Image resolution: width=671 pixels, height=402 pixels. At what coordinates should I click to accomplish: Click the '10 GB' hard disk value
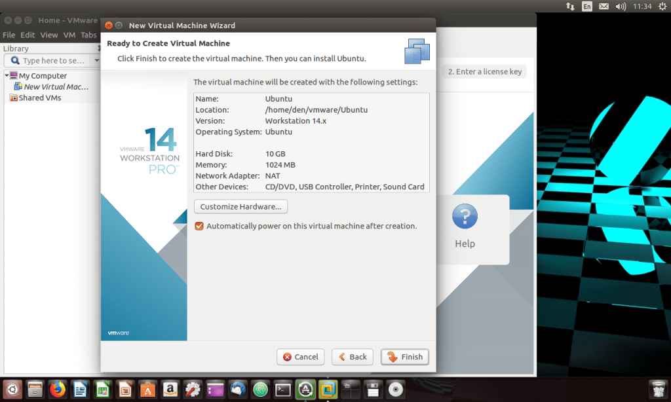point(275,154)
